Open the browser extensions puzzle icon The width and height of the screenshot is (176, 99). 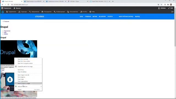(168, 5)
